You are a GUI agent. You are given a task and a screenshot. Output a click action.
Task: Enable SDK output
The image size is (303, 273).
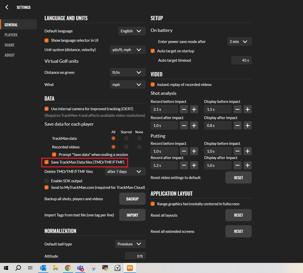[x=46, y=181]
